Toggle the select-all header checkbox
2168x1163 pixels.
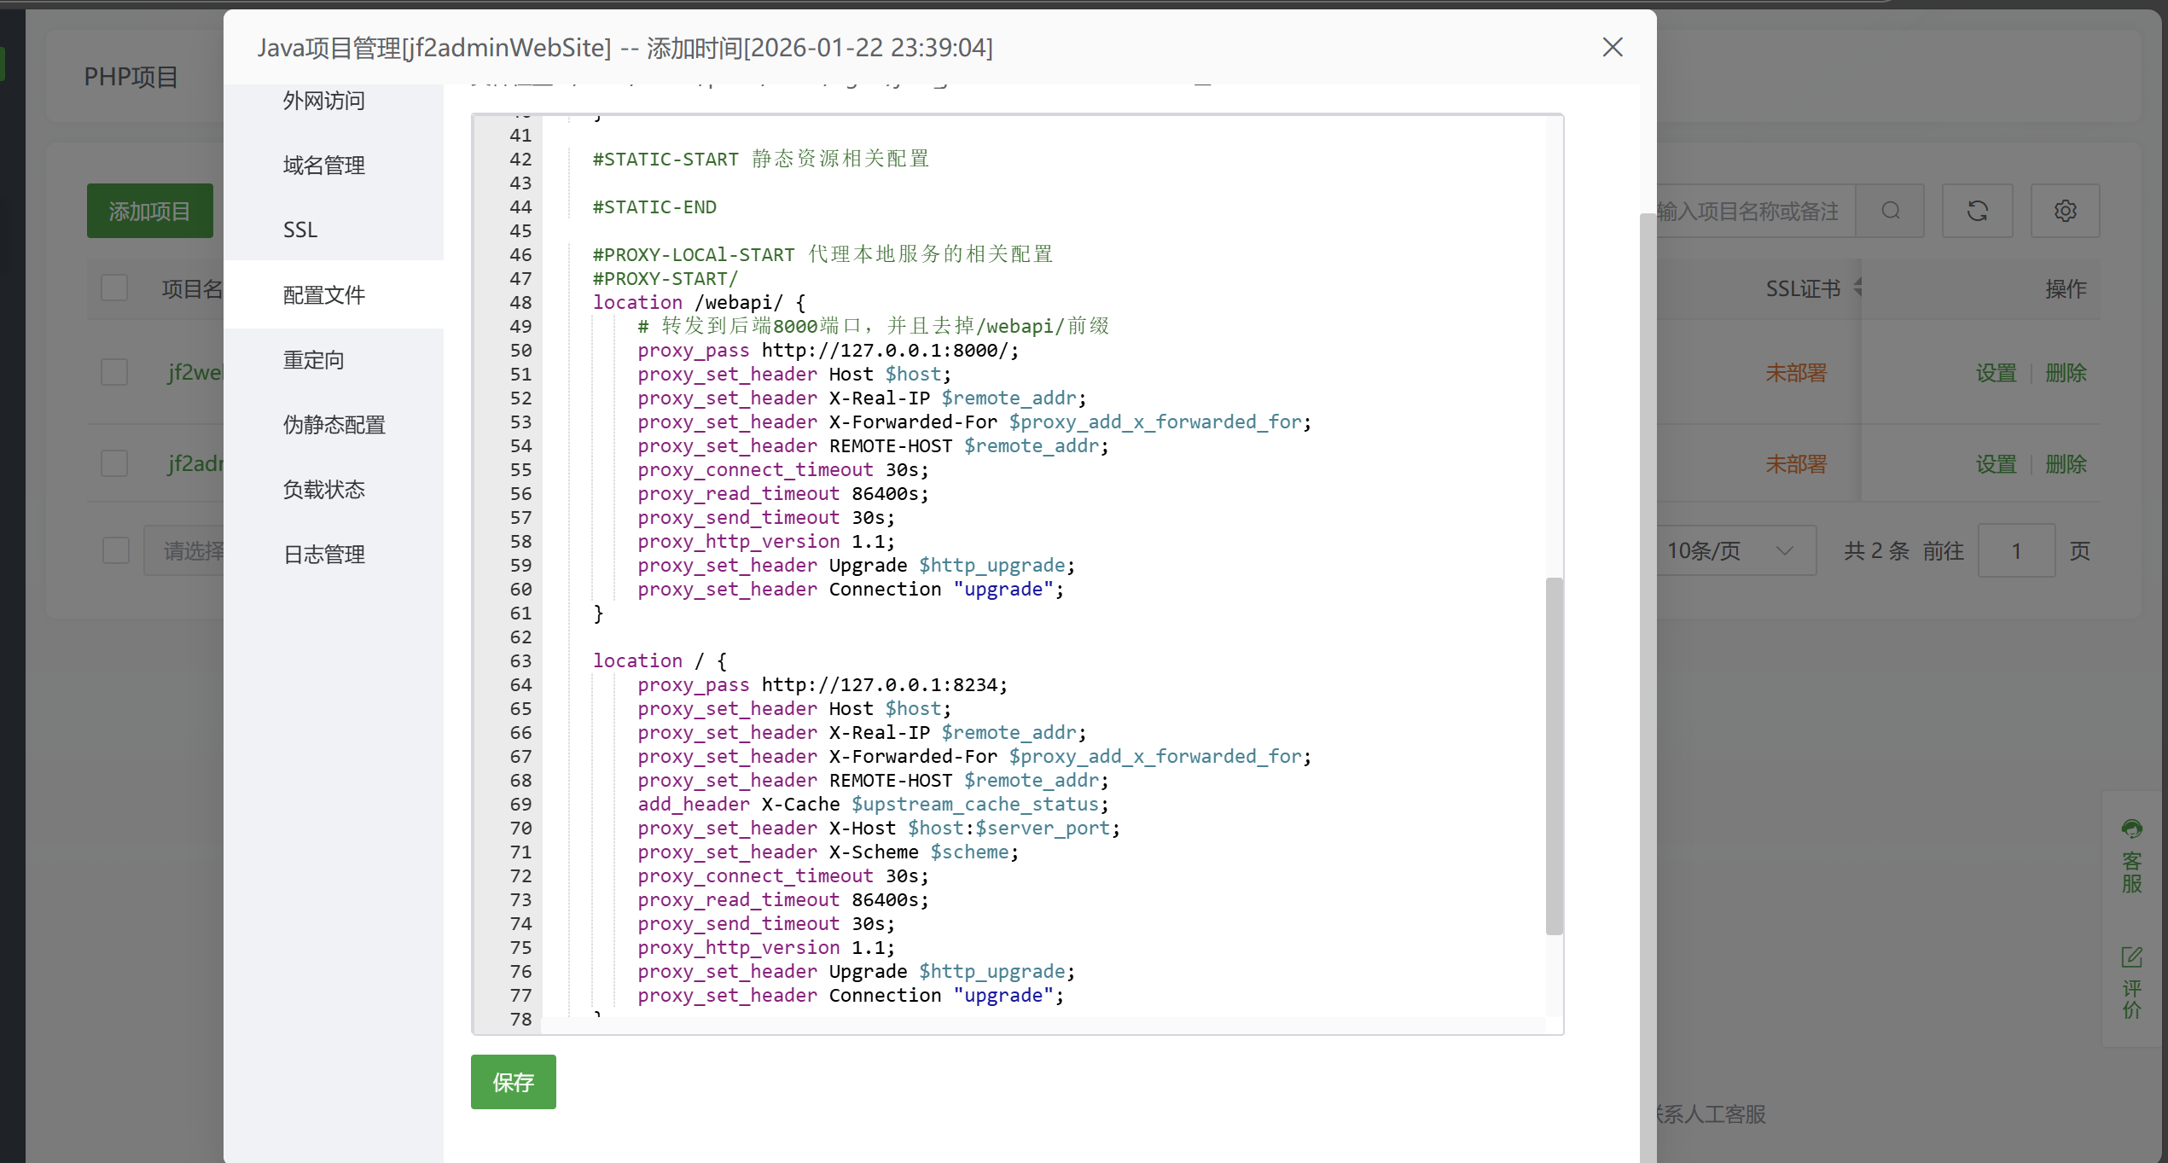click(114, 288)
